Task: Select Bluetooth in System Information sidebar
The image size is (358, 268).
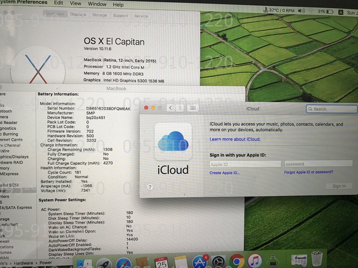Action: (6, 111)
